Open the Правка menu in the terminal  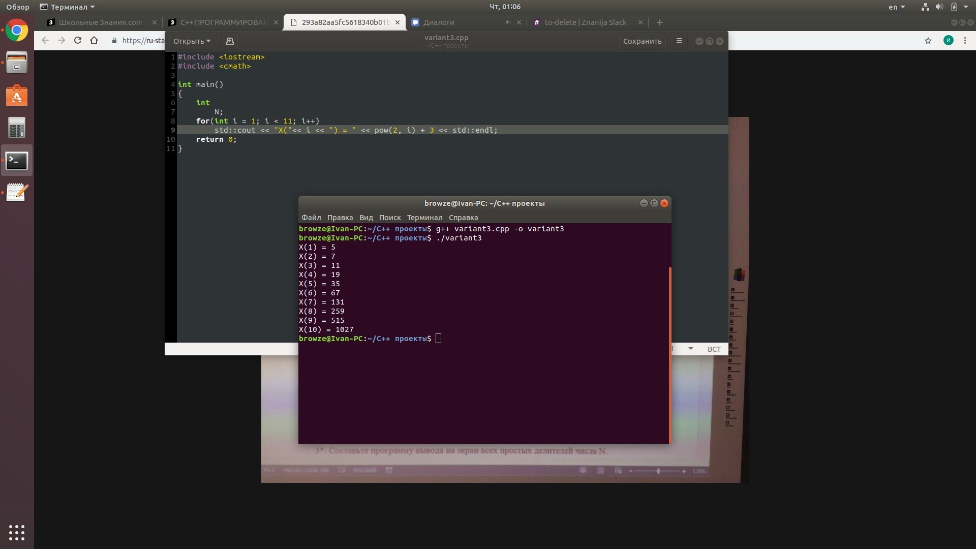point(340,218)
